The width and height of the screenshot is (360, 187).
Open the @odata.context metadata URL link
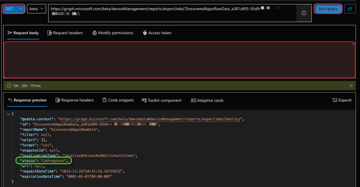click(x=150, y=119)
